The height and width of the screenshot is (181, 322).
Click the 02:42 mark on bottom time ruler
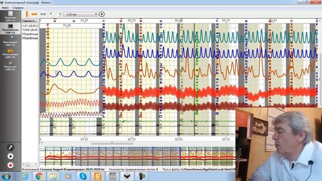coord(179,139)
